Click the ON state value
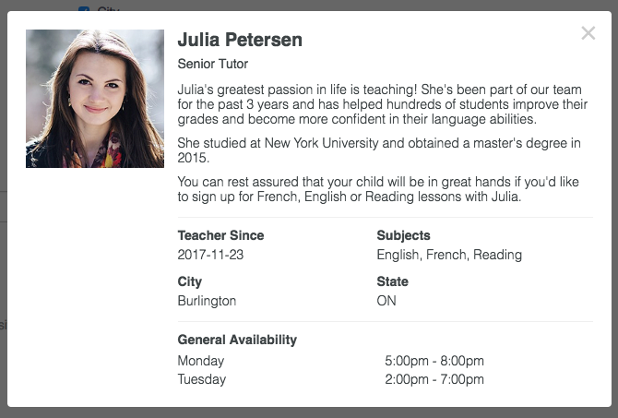The height and width of the screenshot is (418, 618). point(386,301)
